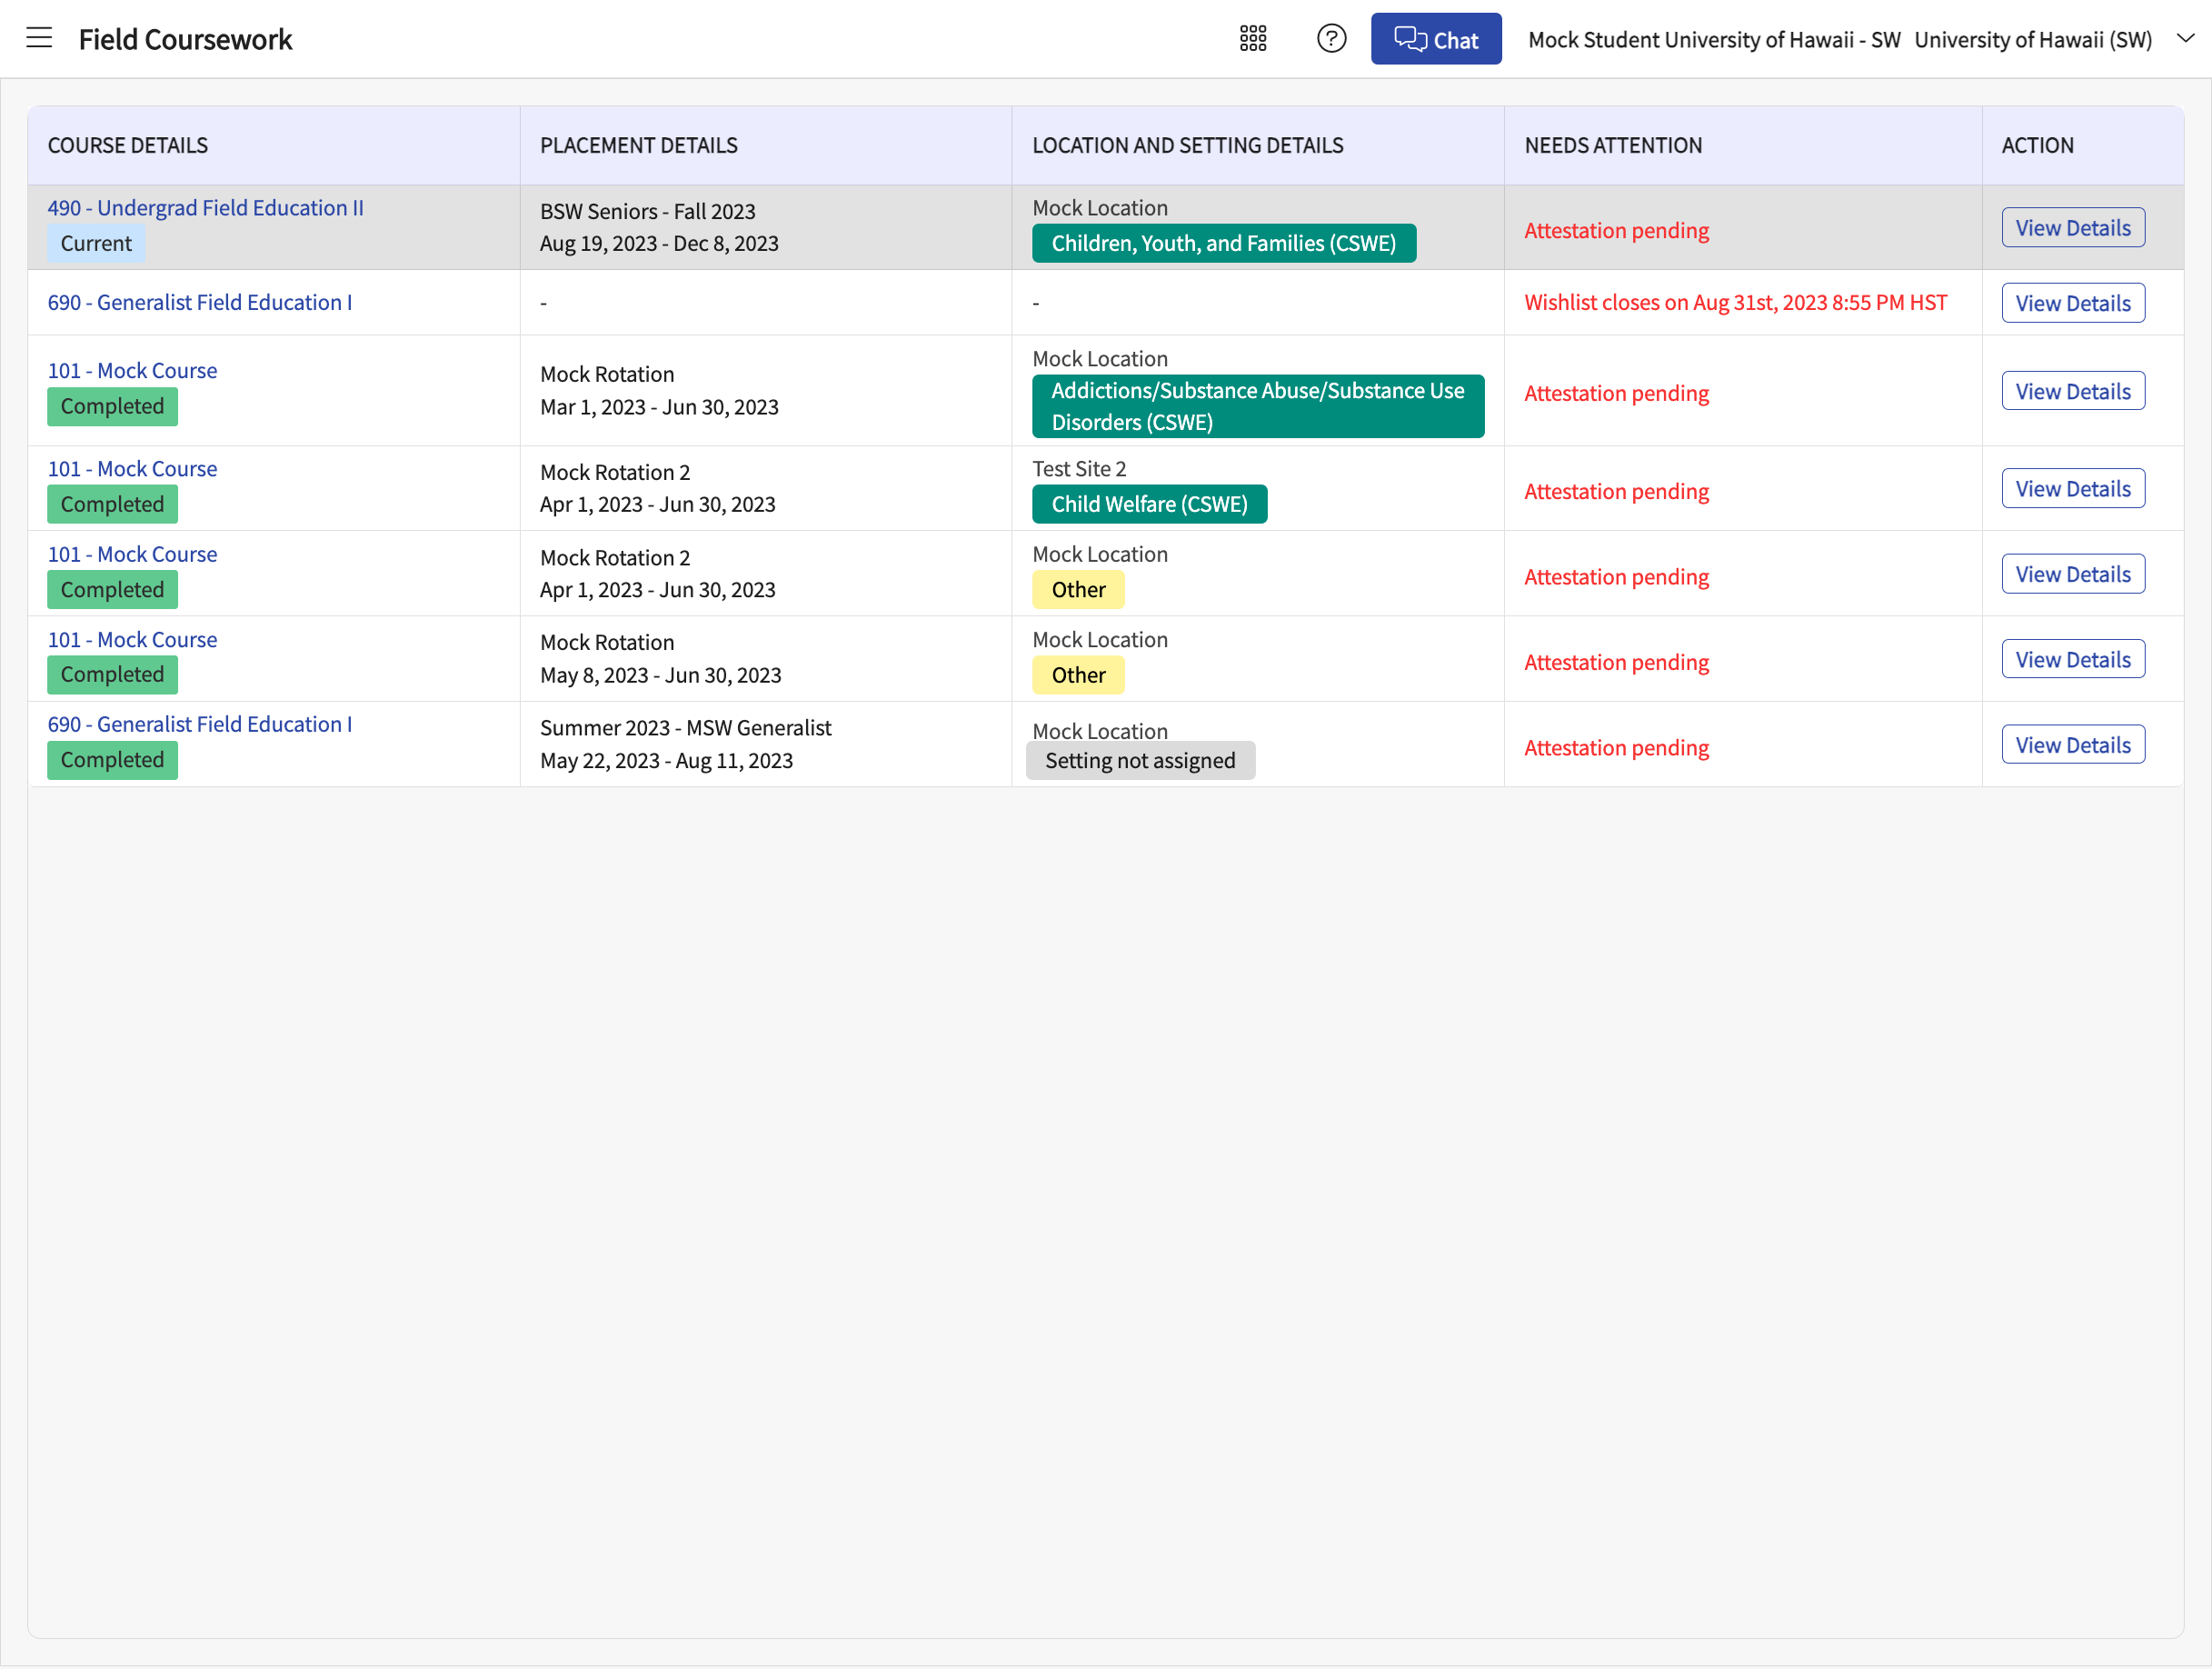Open the apps grid launcher icon

pyautogui.click(x=1253, y=38)
